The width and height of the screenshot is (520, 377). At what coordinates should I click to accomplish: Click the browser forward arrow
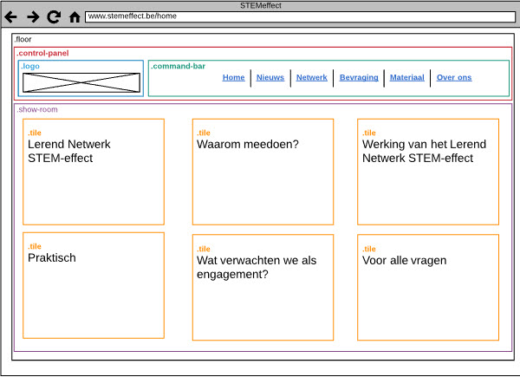(x=33, y=17)
